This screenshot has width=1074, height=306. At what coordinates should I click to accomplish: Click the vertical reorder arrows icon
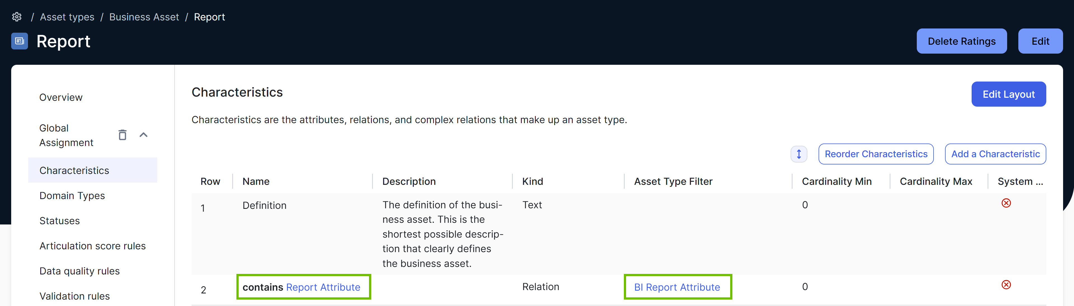pos(799,154)
